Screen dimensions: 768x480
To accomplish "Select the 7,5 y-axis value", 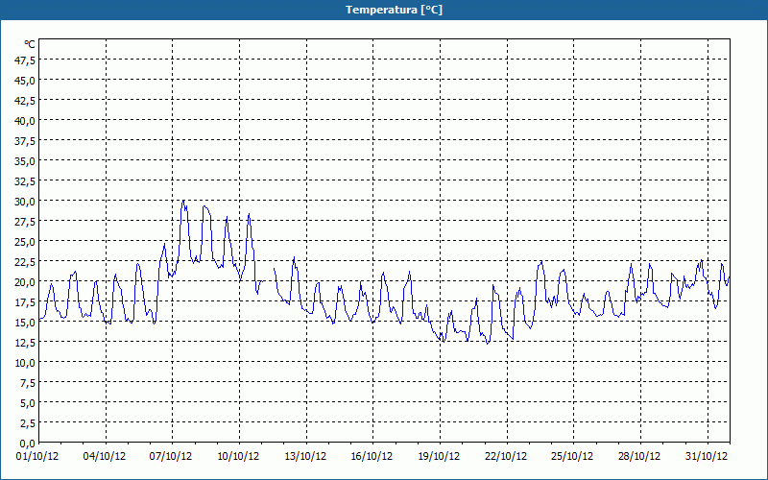I will (28, 382).
